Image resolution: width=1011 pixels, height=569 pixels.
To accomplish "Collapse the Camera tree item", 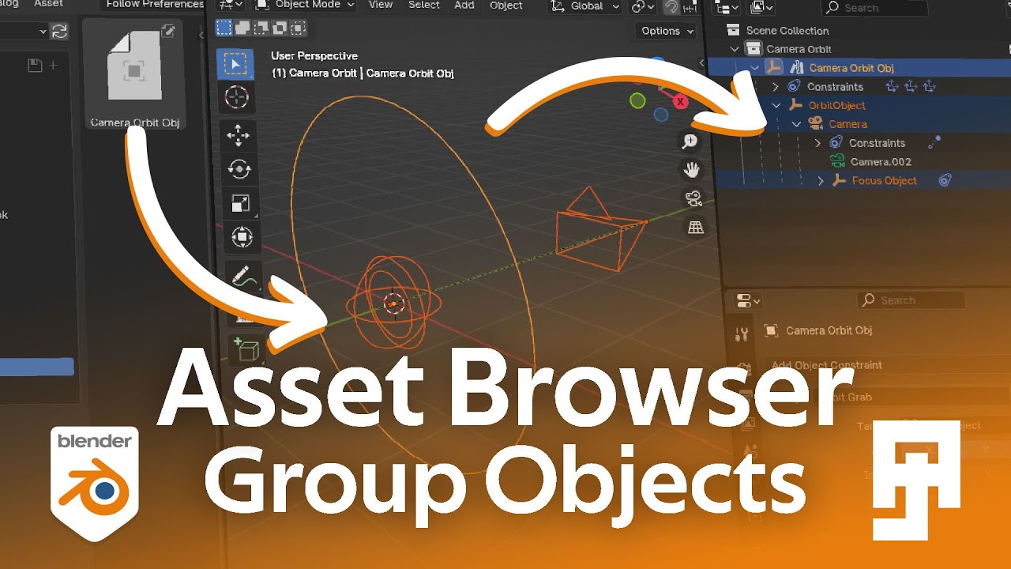I will coord(797,124).
